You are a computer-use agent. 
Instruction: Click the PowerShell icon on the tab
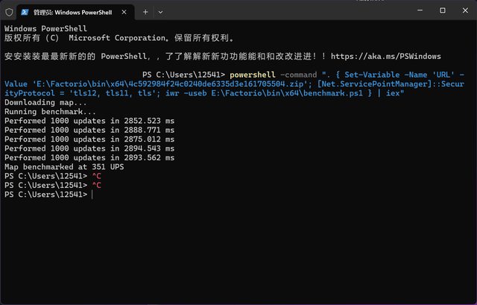click(x=28, y=11)
